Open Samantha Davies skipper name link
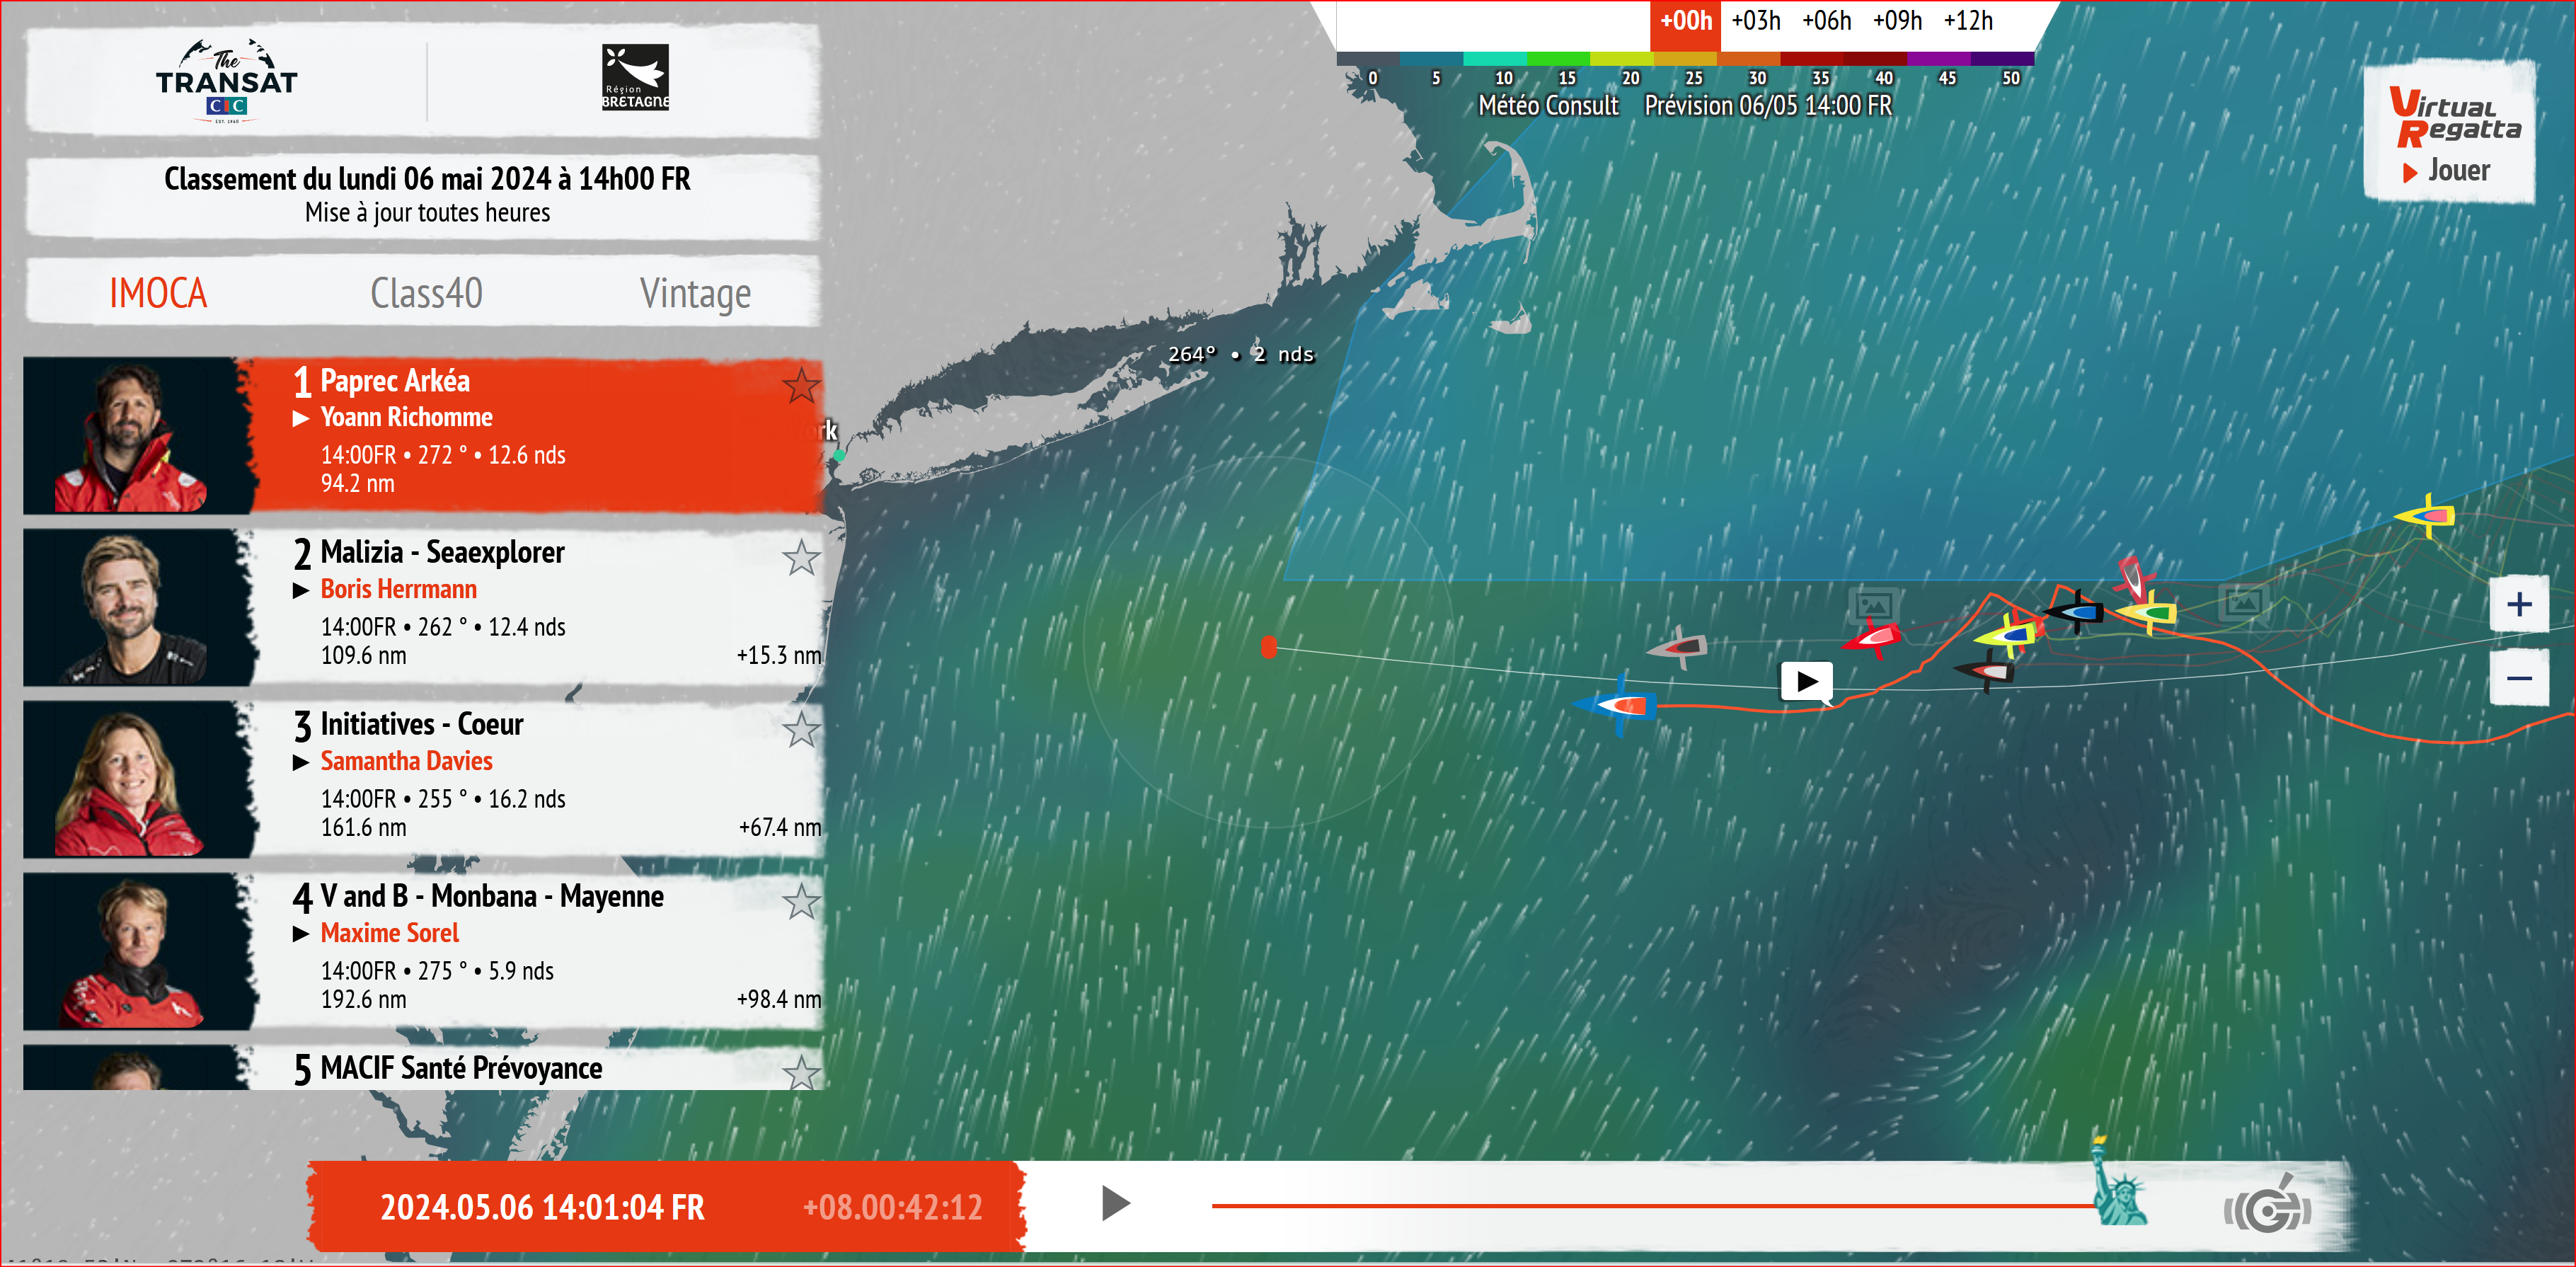This screenshot has height=1267, width=2576. [x=406, y=761]
